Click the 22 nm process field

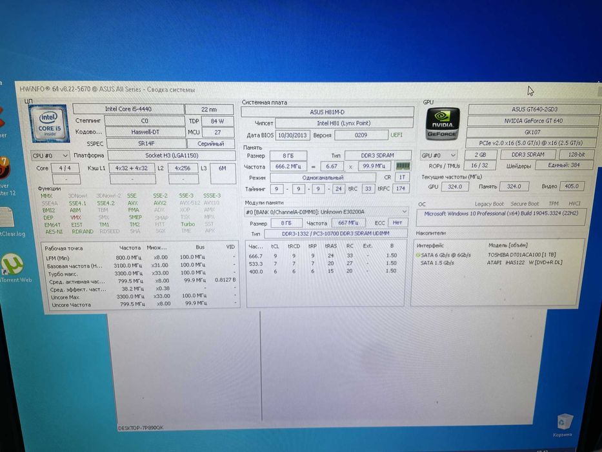pyautogui.click(x=209, y=110)
